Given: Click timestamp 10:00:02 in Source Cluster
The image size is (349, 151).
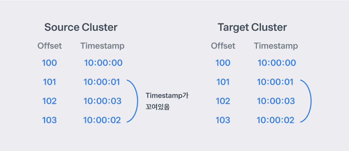Looking at the screenshot, I should point(102,120).
